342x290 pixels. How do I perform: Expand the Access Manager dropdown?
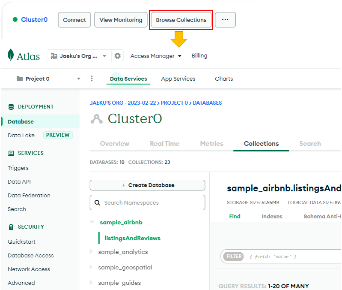[156, 56]
